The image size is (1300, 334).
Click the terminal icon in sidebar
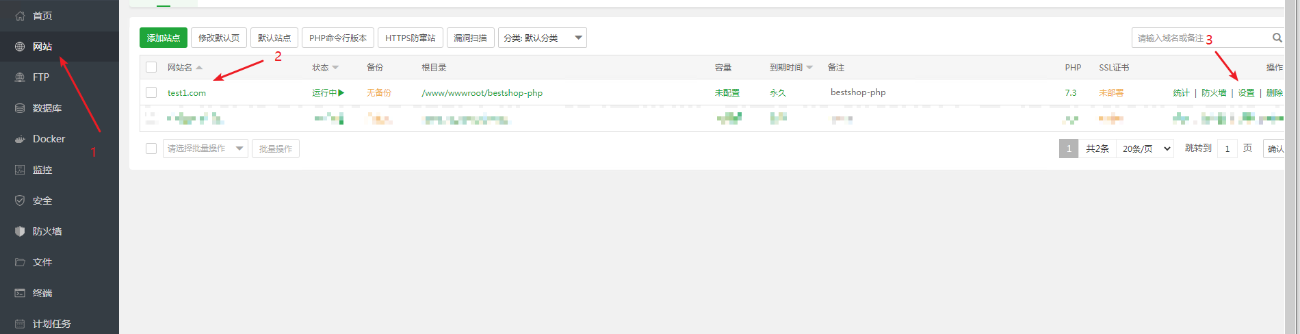point(20,293)
